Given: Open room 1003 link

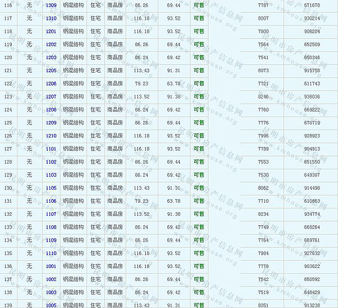Looking at the screenshot, I should click(51, 292).
